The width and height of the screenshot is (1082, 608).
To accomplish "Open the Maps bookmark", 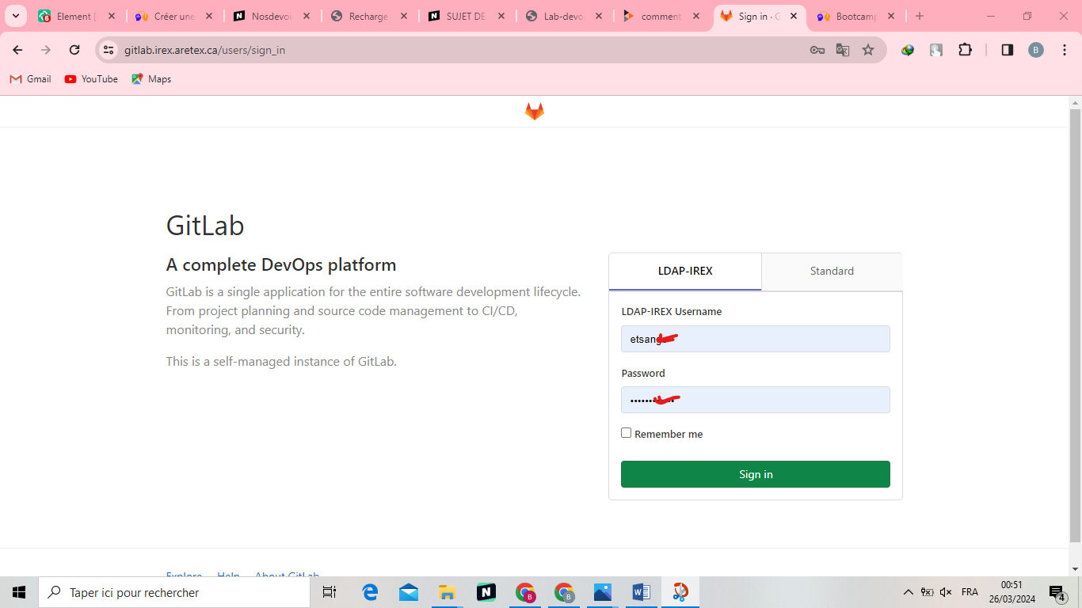I will (151, 79).
